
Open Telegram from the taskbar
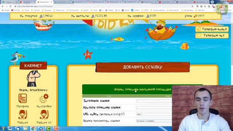click(x=41, y=128)
